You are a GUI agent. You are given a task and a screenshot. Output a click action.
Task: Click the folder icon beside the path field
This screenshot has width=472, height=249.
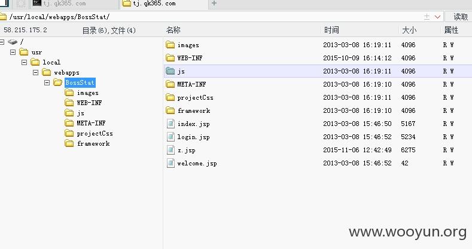pyautogui.click(x=3, y=17)
